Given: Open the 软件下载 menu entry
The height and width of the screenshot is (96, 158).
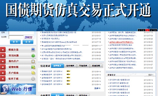Looking at the screenshot, I should [18, 79].
